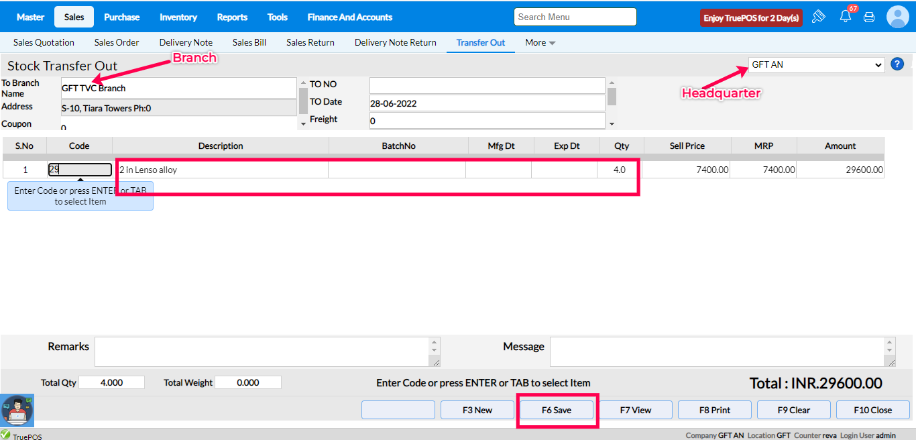This screenshot has height=440, width=916.
Task: Open the Inventory menu
Action: point(178,17)
